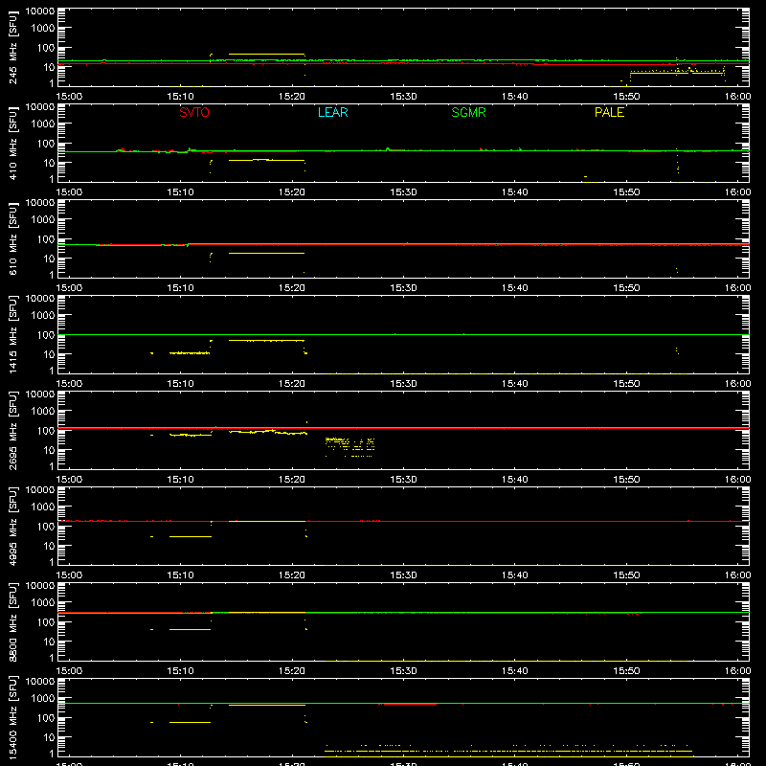Click the 1000 y-axis value in 15400 MHz panel

[43, 699]
